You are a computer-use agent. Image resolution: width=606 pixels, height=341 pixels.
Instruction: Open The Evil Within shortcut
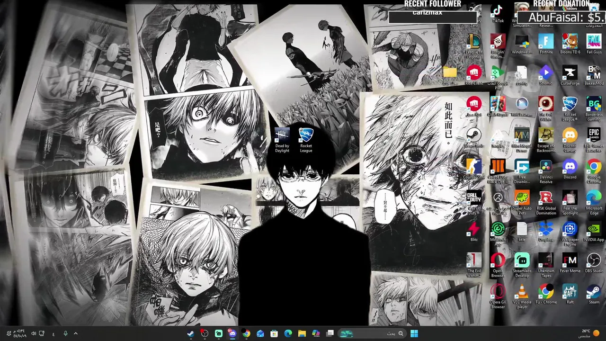(546, 109)
